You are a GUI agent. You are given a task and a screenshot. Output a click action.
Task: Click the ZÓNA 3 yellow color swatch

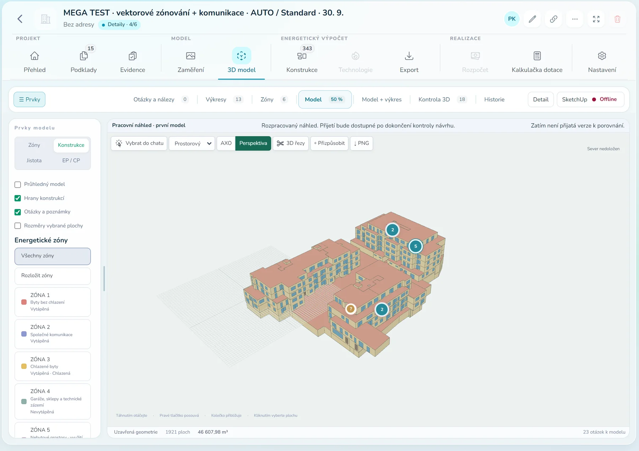[24, 366]
